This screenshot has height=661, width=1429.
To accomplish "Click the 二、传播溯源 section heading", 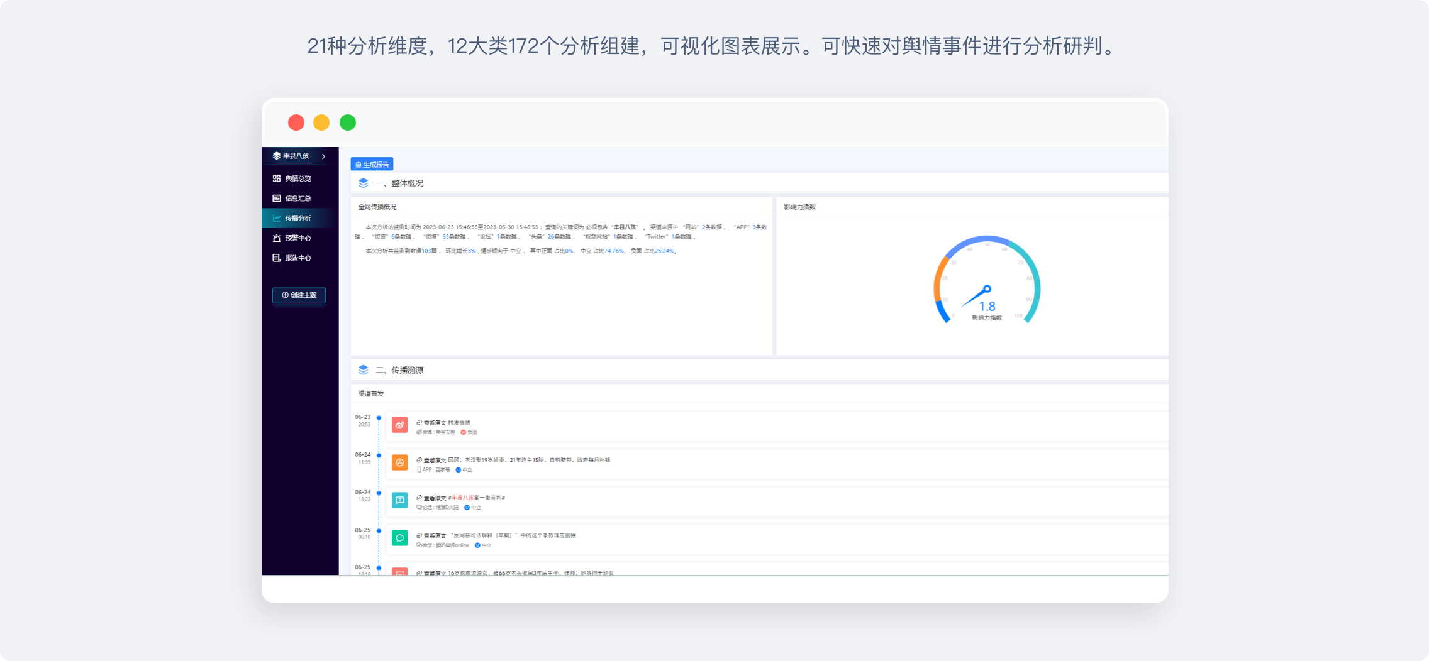I will 399,370.
